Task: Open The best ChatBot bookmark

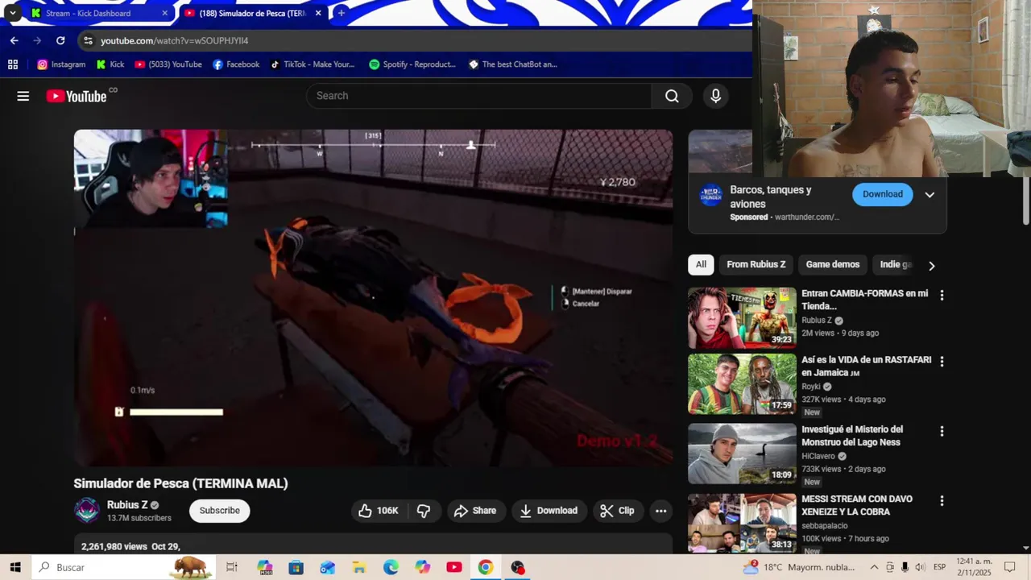Action: click(x=513, y=64)
